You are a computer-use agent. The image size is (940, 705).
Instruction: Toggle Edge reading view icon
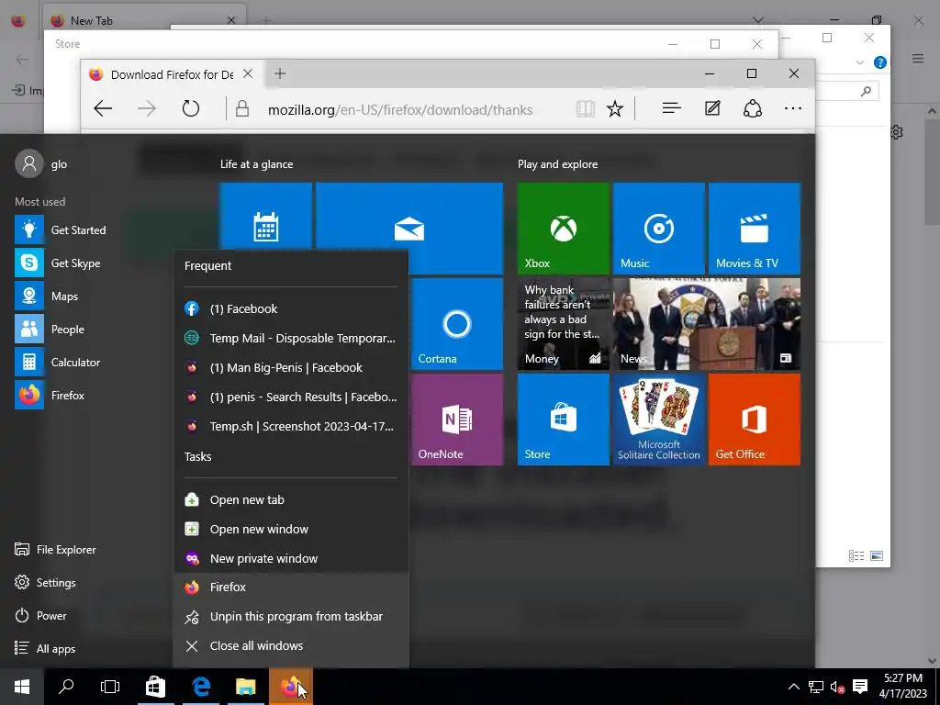[x=585, y=108]
